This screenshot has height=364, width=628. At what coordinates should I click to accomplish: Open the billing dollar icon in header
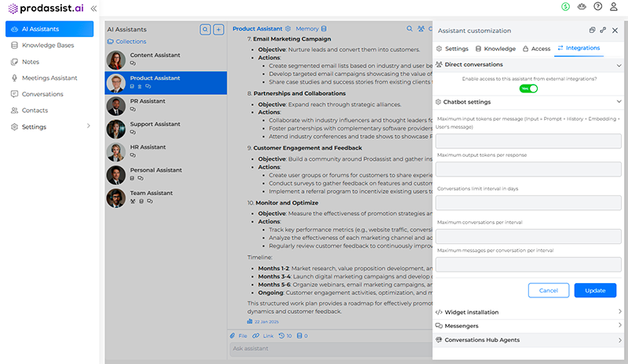565,6
